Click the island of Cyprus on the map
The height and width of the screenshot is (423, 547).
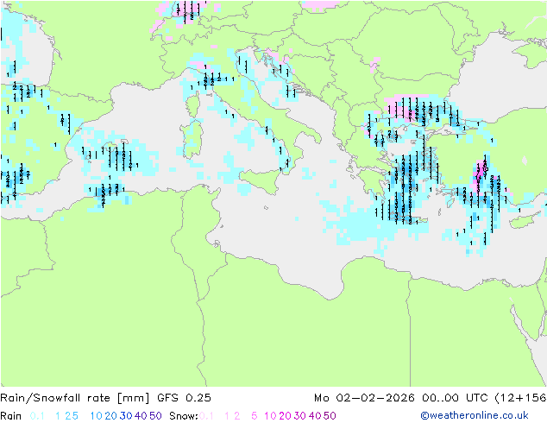click(x=526, y=220)
